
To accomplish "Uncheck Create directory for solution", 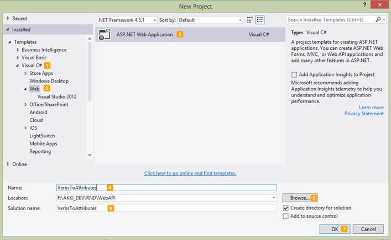I will 286,208.
